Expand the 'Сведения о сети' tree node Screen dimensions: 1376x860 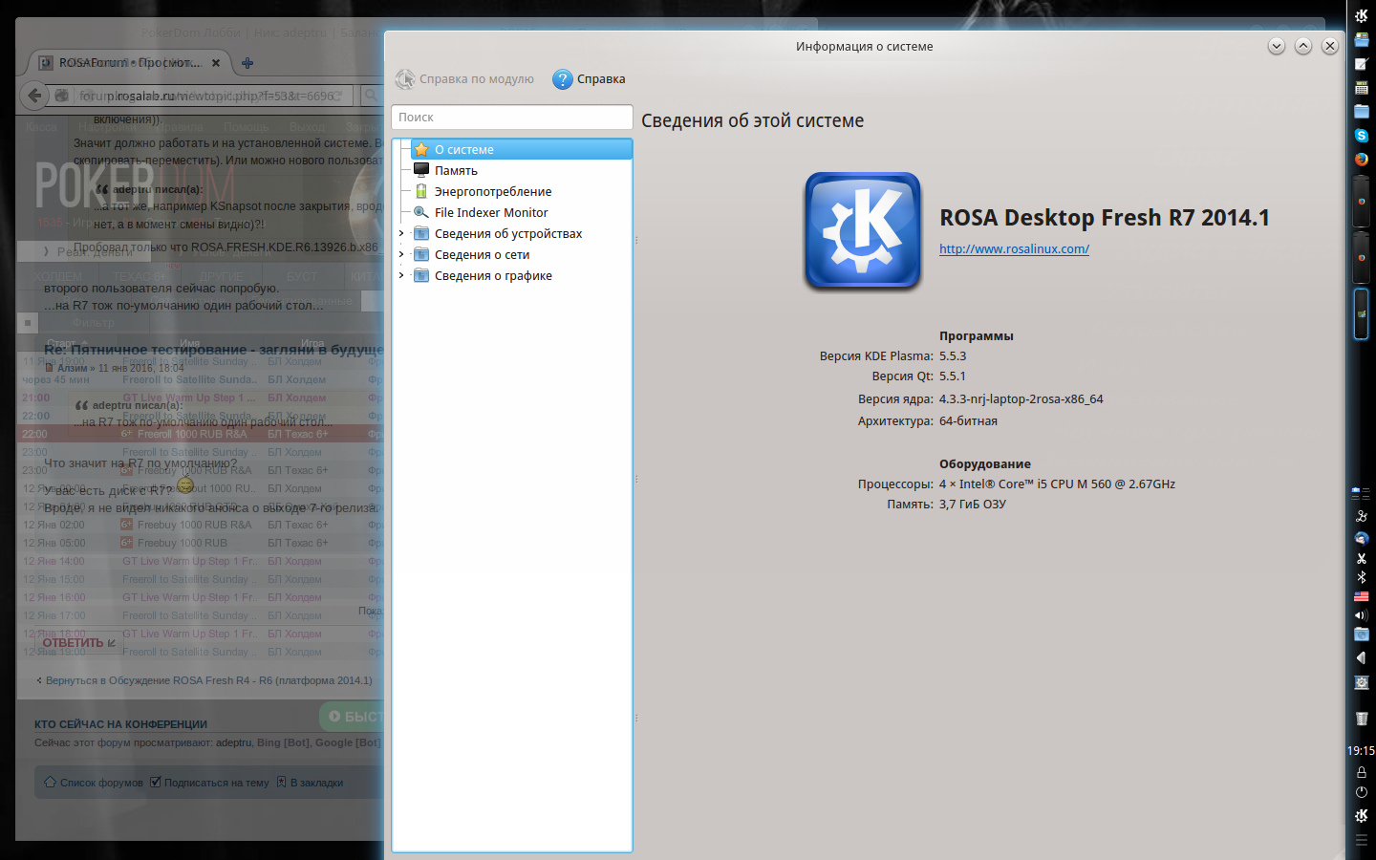point(401,254)
